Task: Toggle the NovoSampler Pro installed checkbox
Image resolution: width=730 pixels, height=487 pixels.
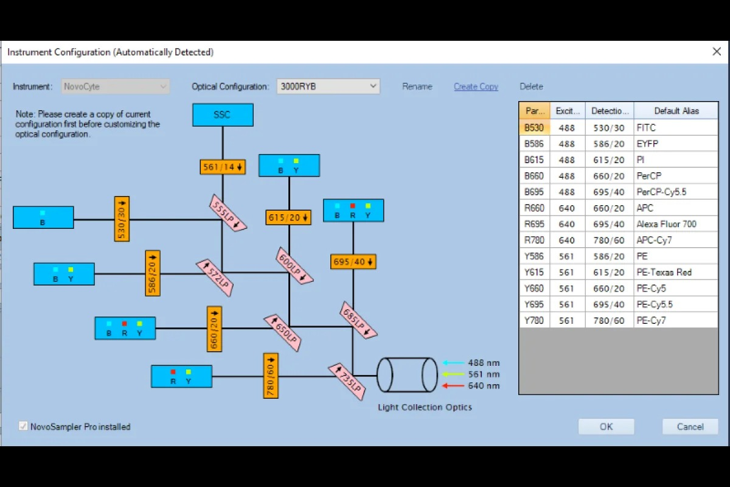Action: [24, 427]
